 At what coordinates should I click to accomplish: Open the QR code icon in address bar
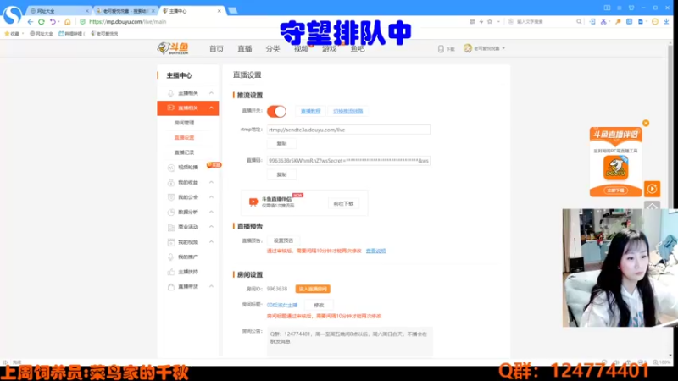point(473,22)
